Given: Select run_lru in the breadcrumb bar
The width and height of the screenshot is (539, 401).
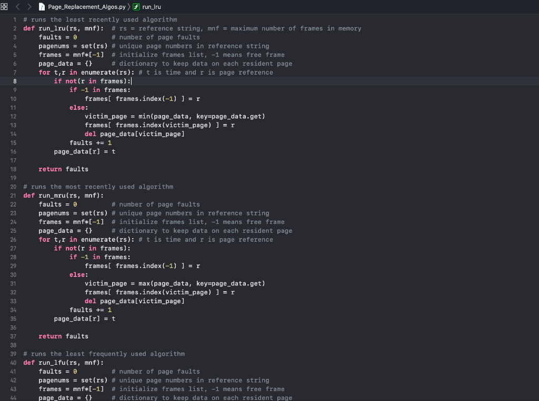Looking at the screenshot, I should click(151, 7).
